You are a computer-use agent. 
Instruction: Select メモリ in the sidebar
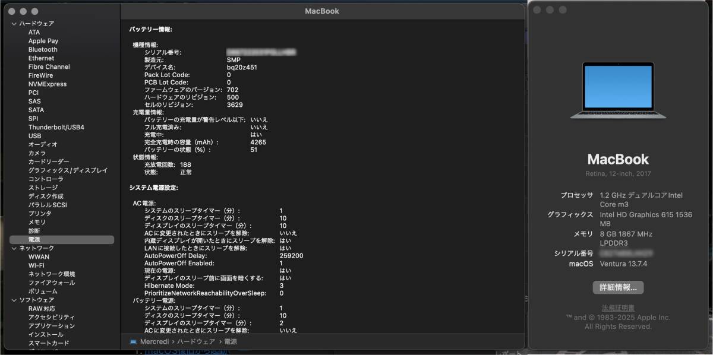37,222
